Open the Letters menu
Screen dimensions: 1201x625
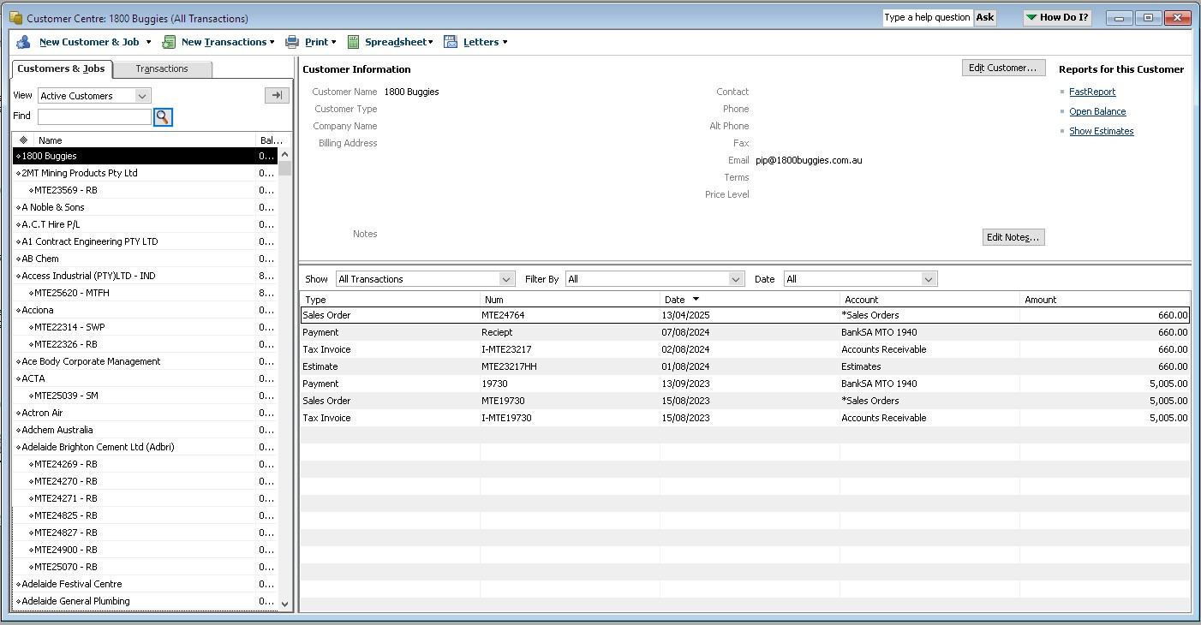pos(486,42)
